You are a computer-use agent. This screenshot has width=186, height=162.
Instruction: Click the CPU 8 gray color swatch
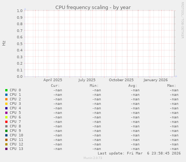(6, 126)
